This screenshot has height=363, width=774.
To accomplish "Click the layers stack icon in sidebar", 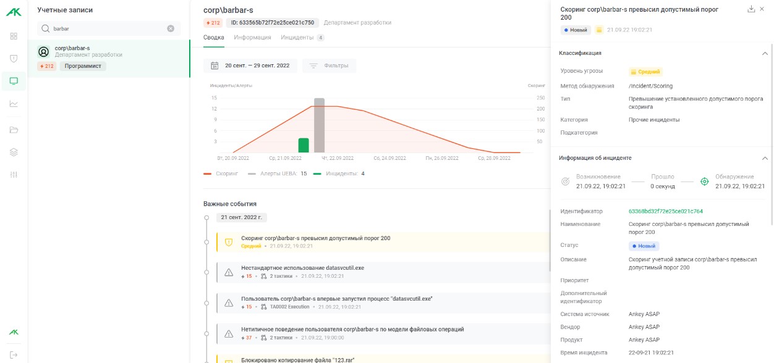I will tap(14, 152).
